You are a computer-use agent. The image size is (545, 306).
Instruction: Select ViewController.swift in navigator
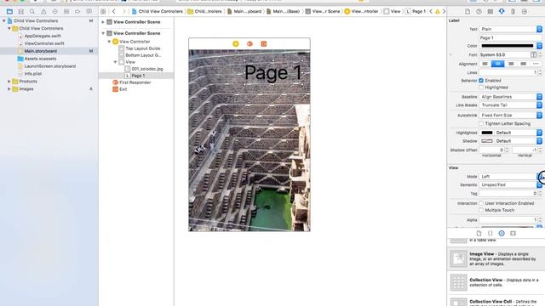(44, 43)
